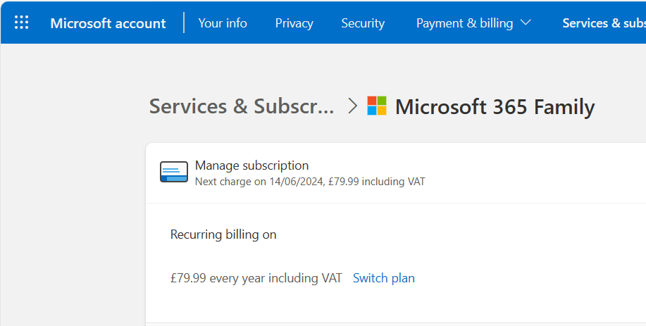
Task: Click the Manage subscription title
Action: 251,165
